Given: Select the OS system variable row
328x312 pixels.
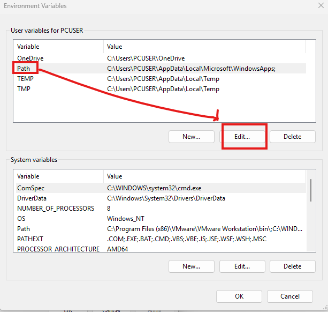Looking at the screenshot, I should [x=21, y=219].
